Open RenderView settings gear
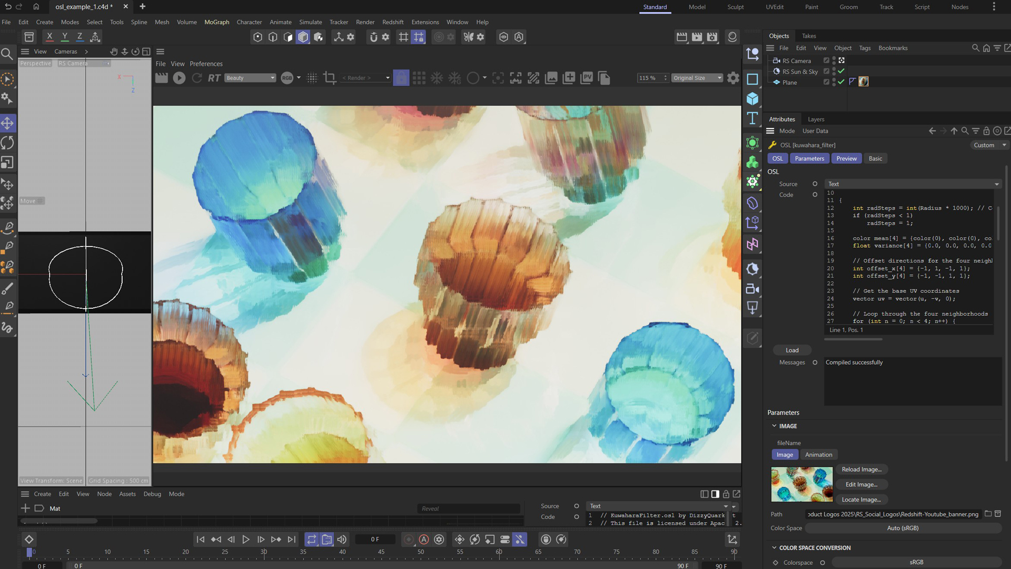 (733, 78)
